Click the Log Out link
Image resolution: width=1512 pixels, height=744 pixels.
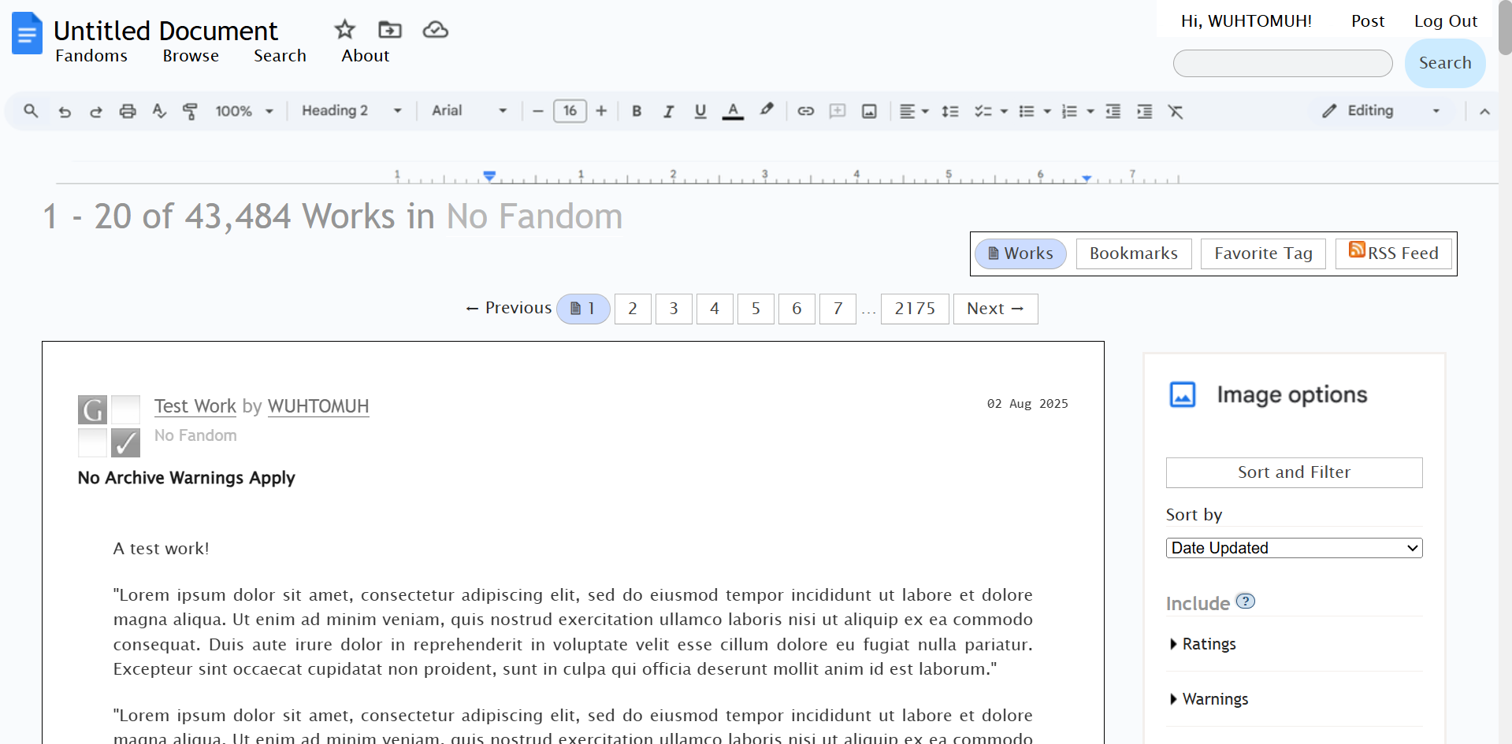coord(1446,21)
